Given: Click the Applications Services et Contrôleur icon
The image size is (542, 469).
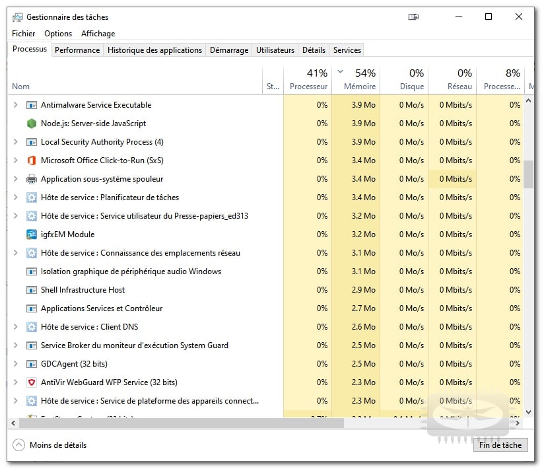Looking at the screenshot, I should click(x=32, y=308).
